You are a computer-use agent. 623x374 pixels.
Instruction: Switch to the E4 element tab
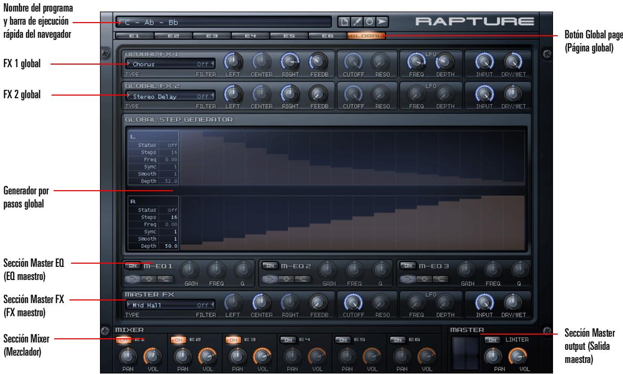point(250,36)
